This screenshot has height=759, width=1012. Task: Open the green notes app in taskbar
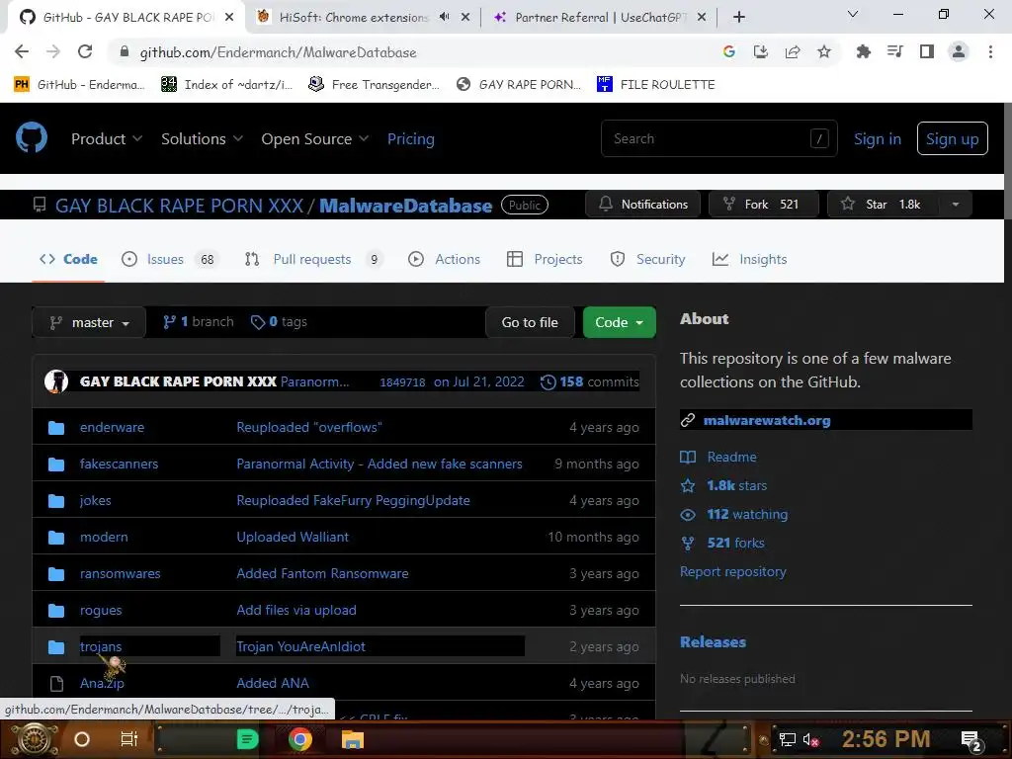[247, 739]
